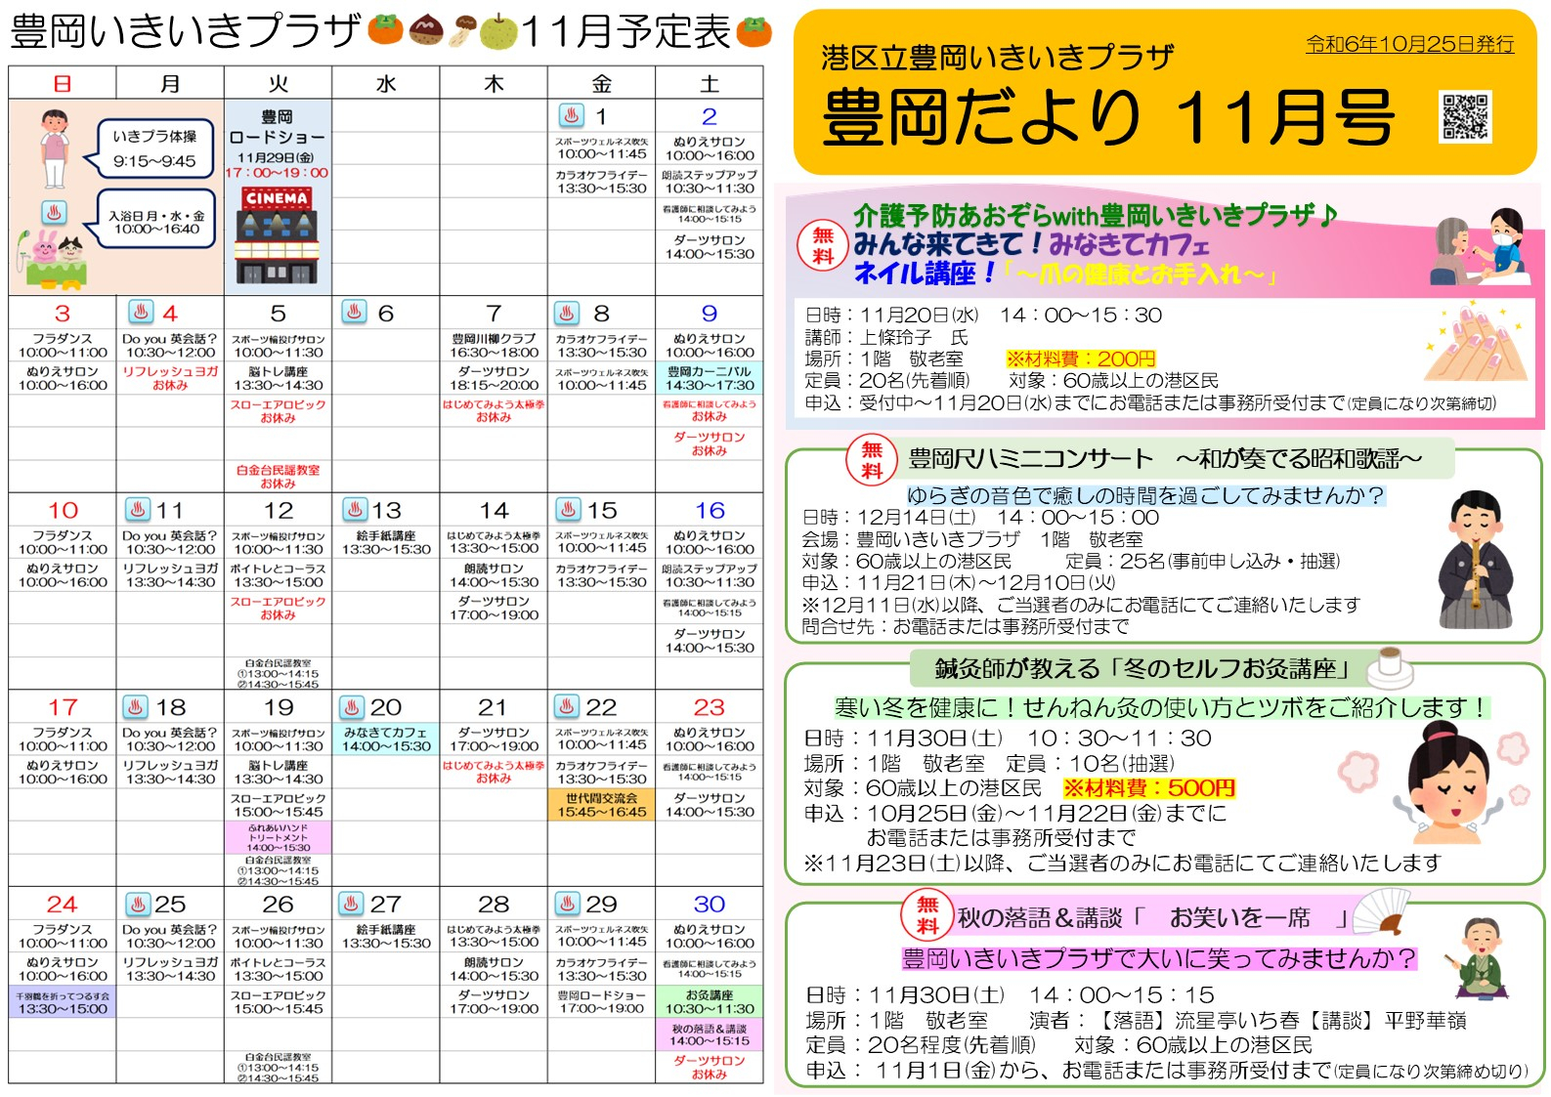Click the 豊岡カーニバル event on the 9th

coord(709,379)
